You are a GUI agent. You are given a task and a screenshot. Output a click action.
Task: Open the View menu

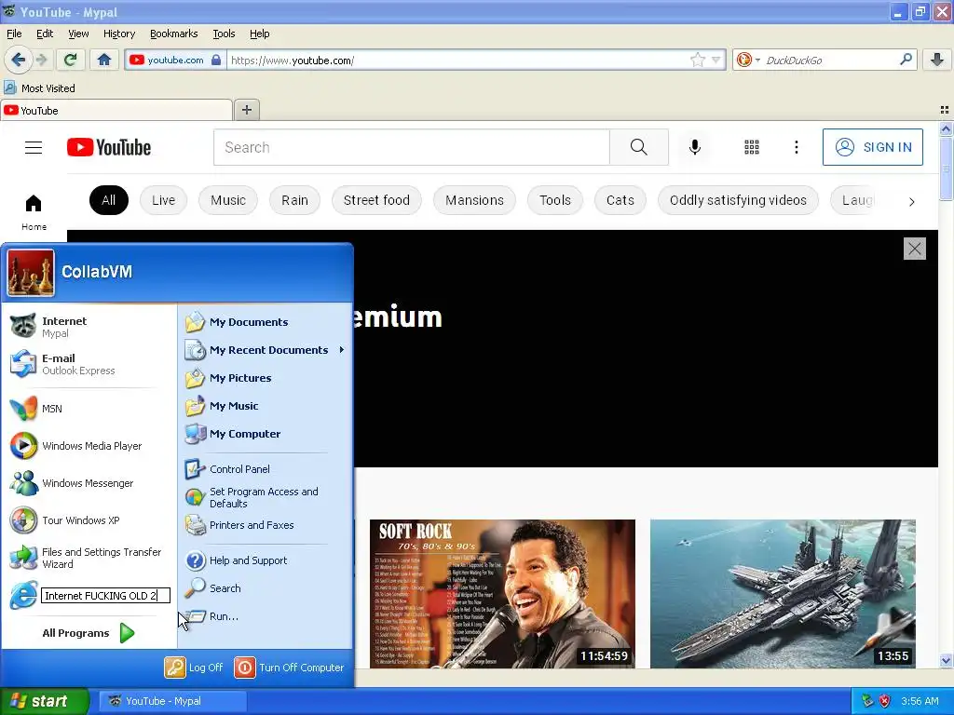78,34
